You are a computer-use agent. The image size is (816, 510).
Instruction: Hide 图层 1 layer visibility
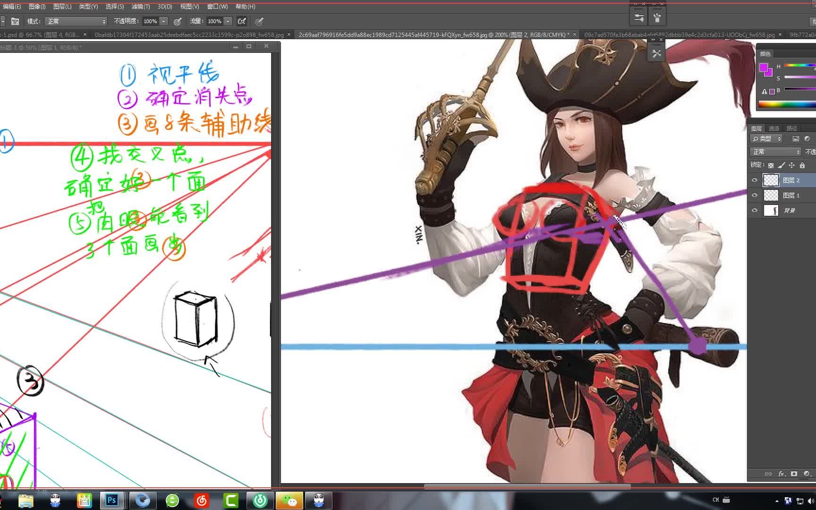click(755, 195)
